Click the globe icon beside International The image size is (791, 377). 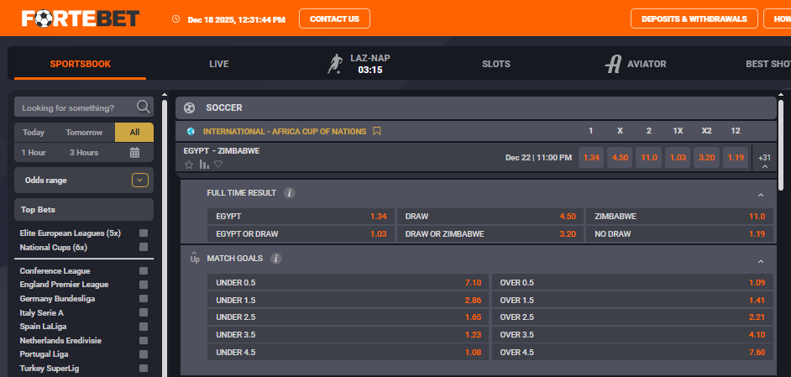(x=191, y=131)
